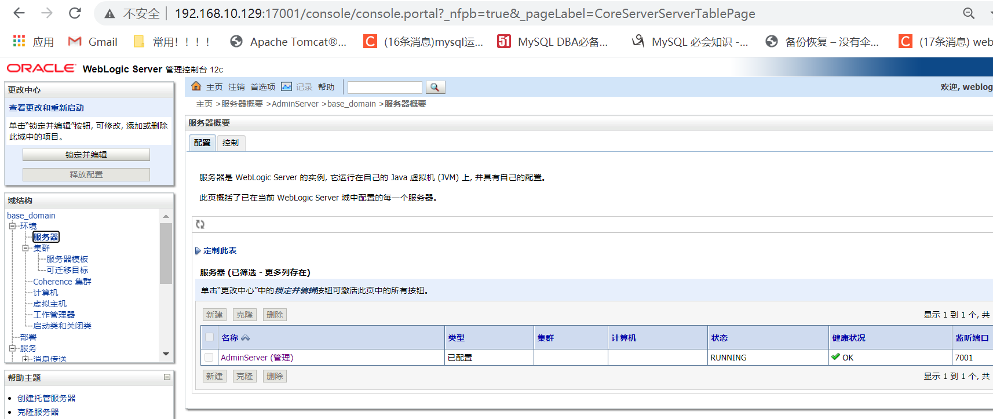Click the AdminServer breadcrumb link
This screenshot has width=993, height=419.
[x=295, y=104]
